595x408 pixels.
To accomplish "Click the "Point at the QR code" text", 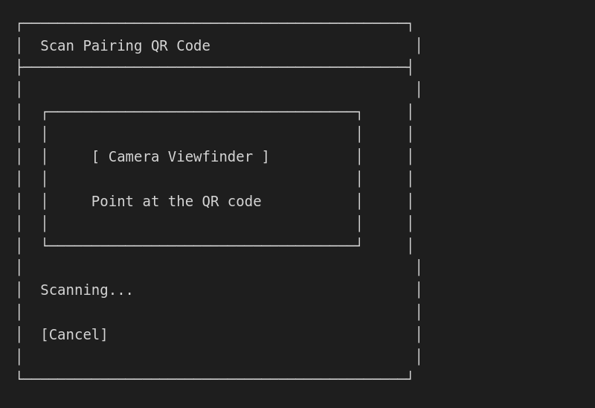I will tap(176, 202).
